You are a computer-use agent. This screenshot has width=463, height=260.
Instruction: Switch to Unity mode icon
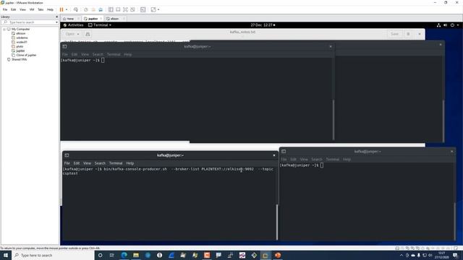click(x=132, y=9)
